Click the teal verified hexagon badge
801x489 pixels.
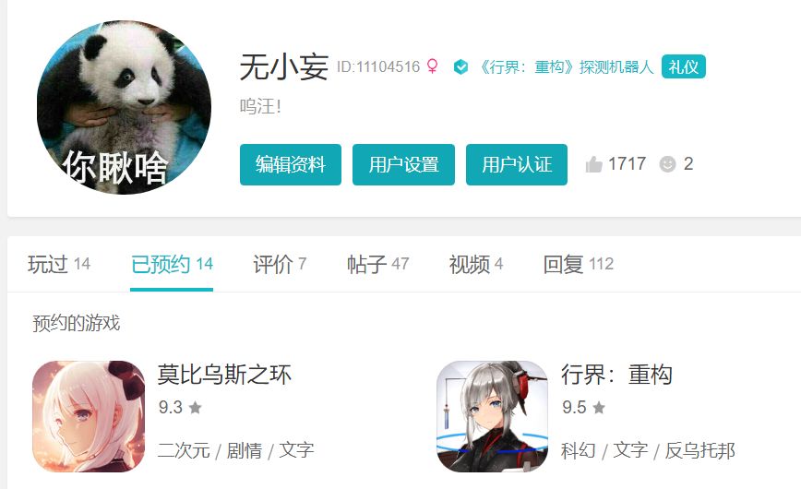460,66
